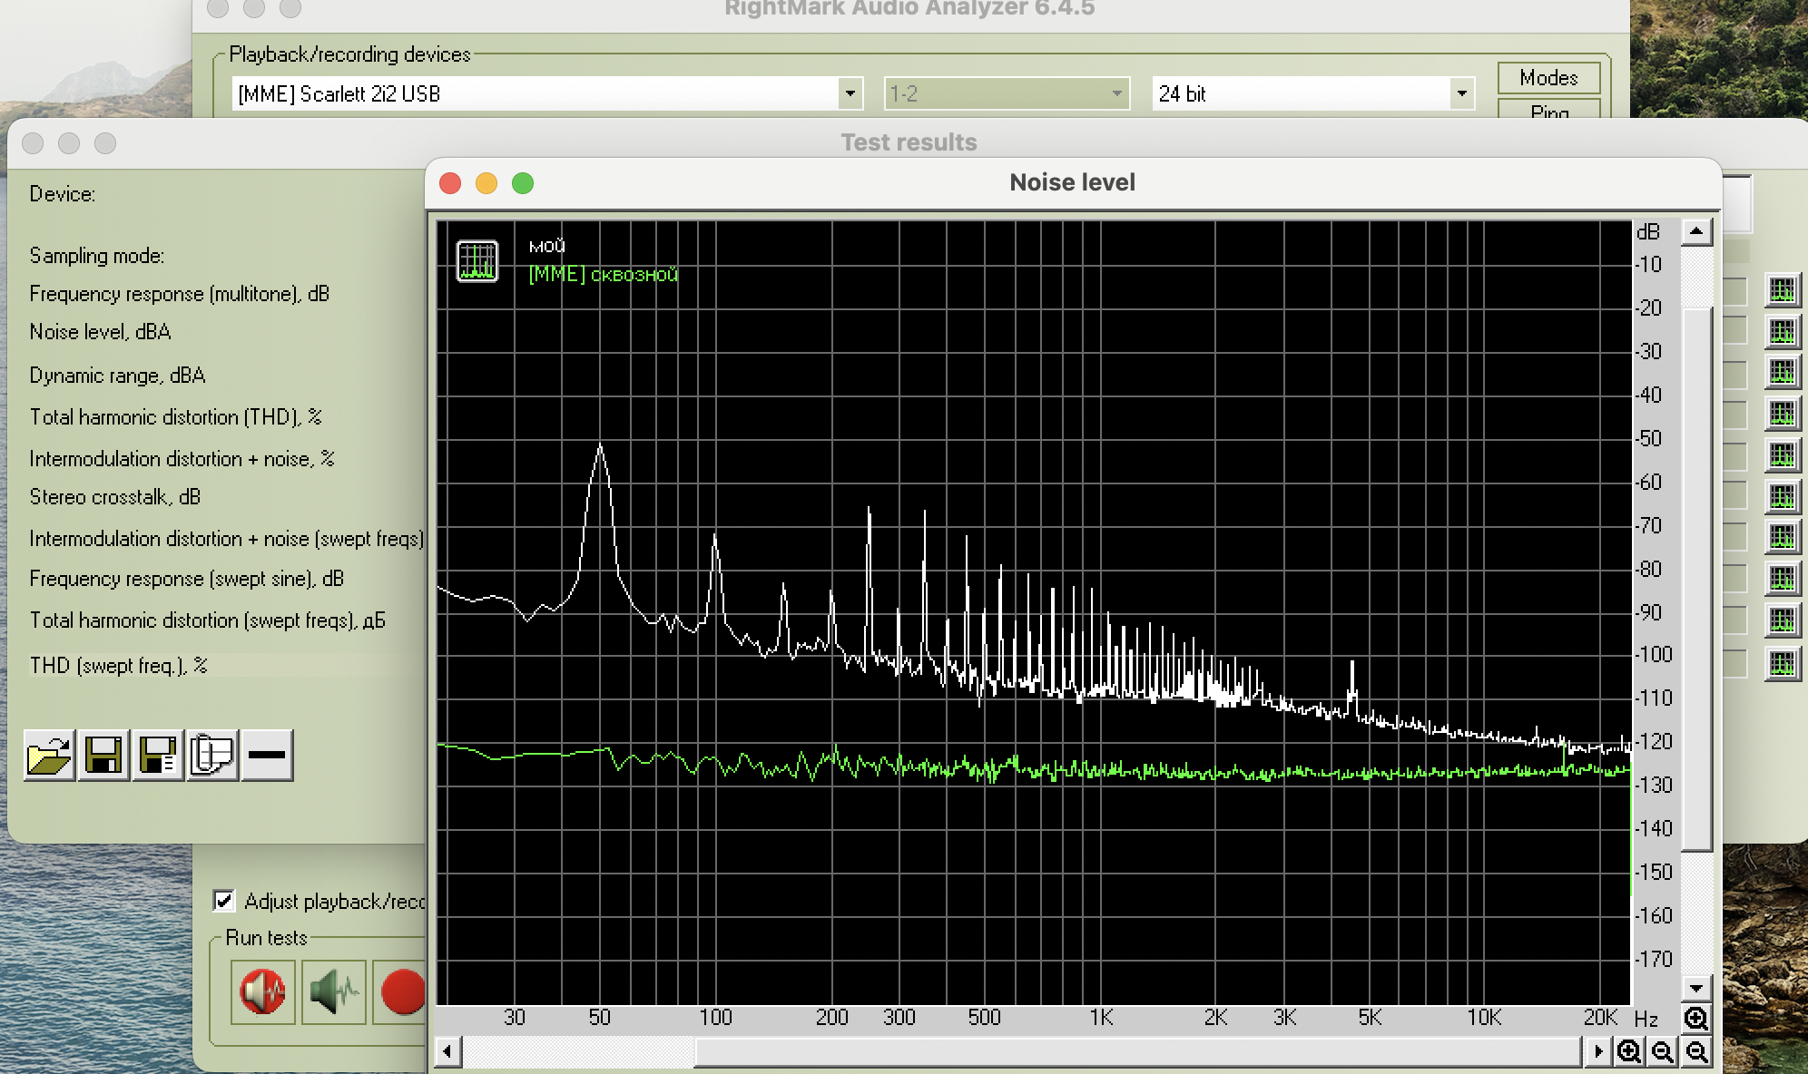Open the Stereo crosstalk graph icon

[x=1782, y=496]
